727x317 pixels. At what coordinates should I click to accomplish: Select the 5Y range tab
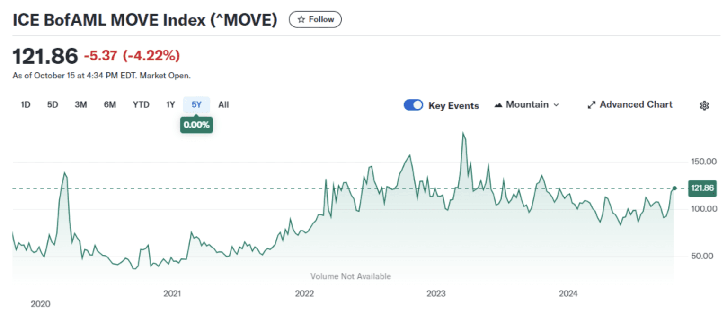196,105
